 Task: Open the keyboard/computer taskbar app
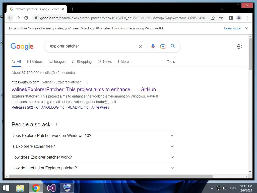pyautogui.click(x=67, y=188)
